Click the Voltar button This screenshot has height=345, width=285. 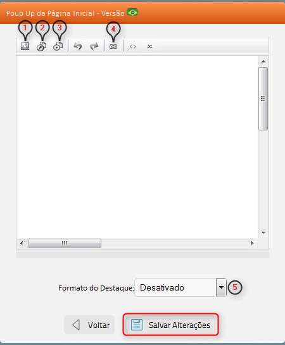pyautogui.click(x=89, y=325)
